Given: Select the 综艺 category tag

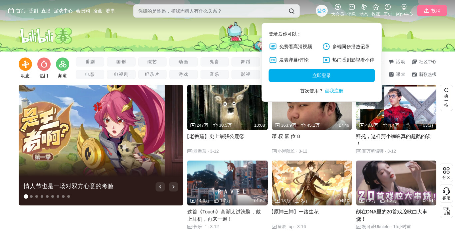Looking at the screenshot, I should (x=152, y=62).
